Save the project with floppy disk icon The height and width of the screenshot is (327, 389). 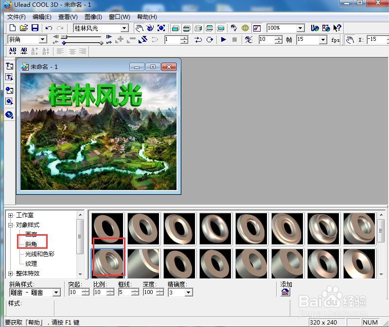tap(35, 28)
